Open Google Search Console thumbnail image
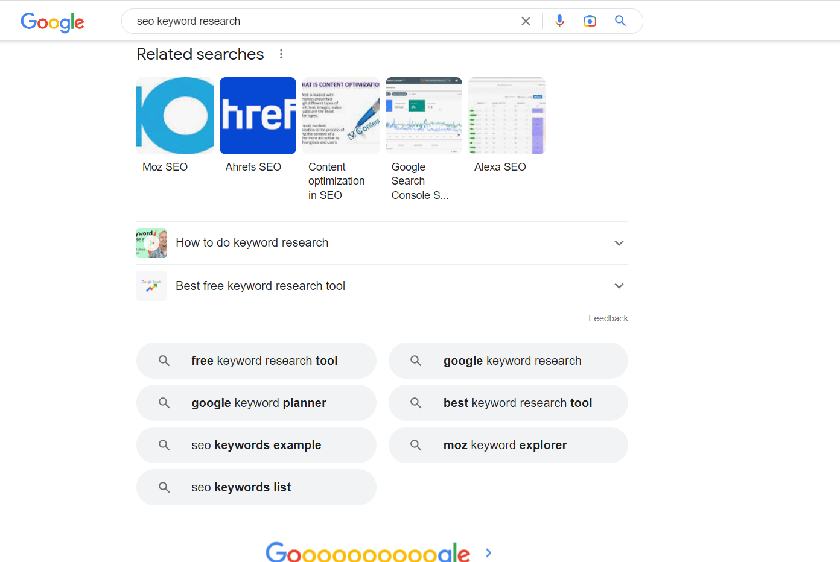Viewport: 840px width, 562px height. click(x=424, y=116)
